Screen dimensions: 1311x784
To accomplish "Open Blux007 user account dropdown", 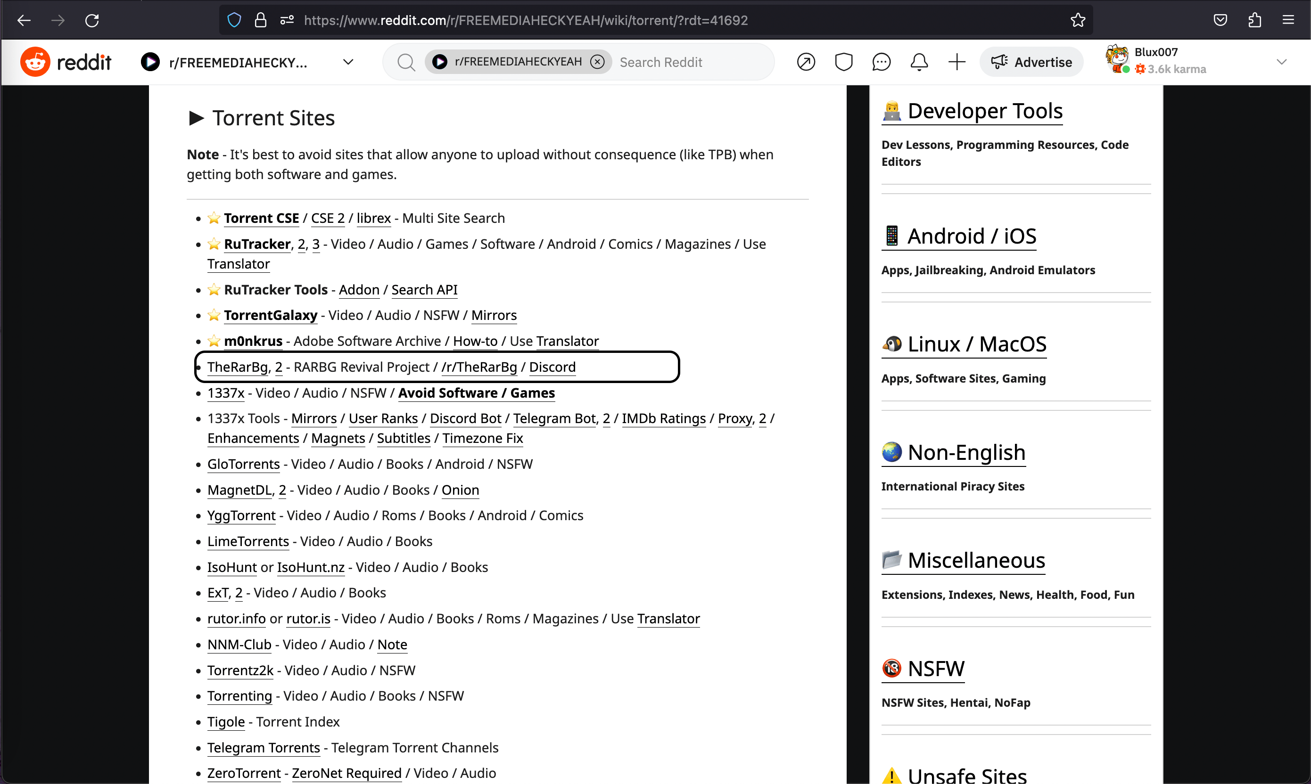I will [x=1281, y=62].
